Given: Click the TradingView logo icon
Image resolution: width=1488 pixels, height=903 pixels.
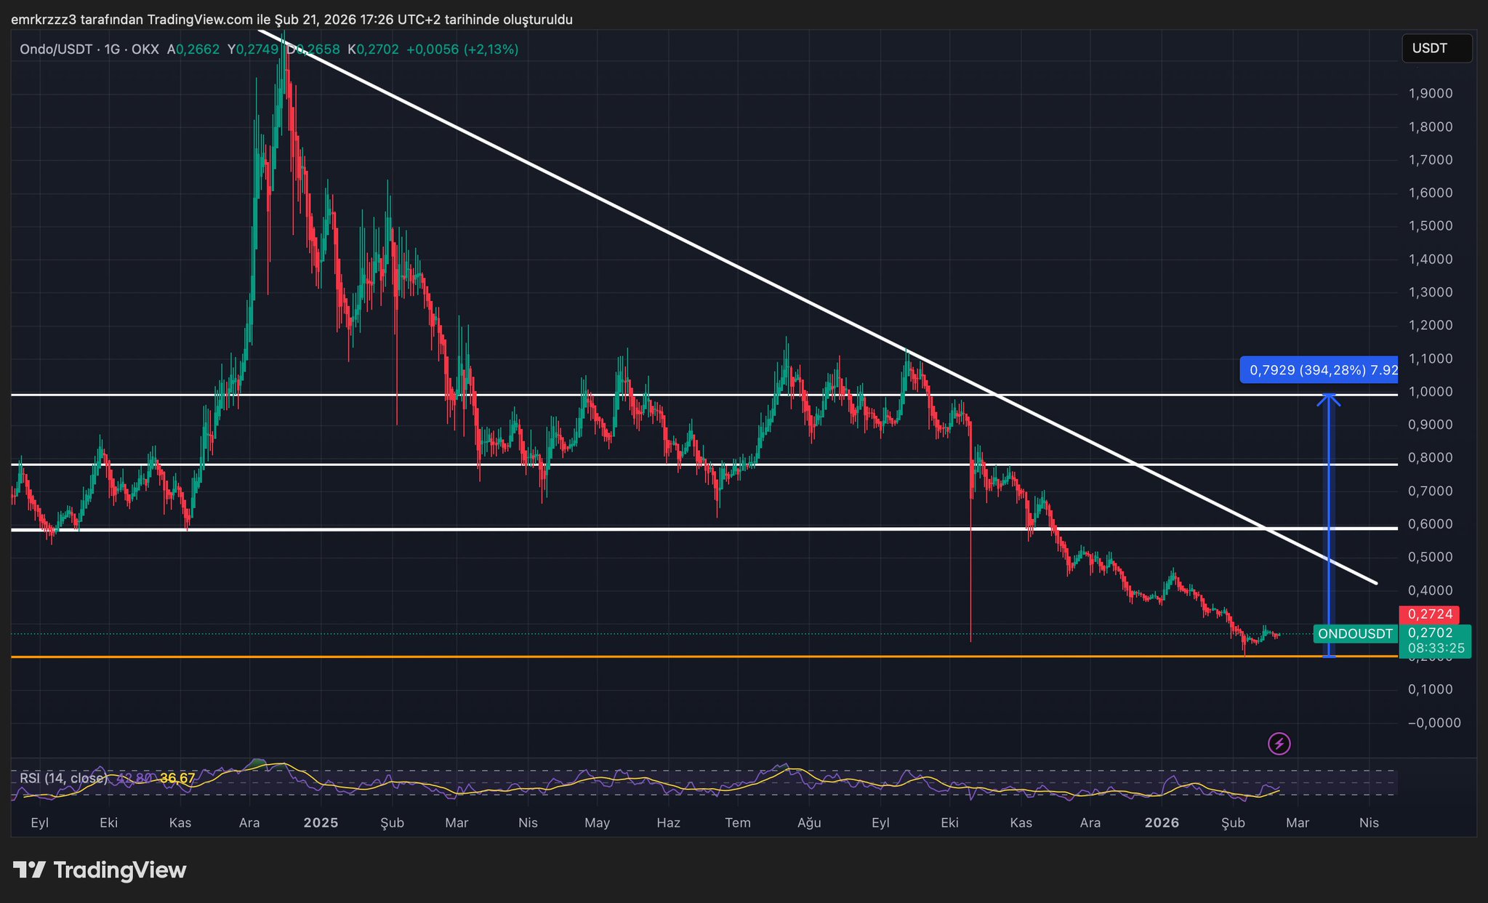Looking at the screenshot, I should coord(30,870).
